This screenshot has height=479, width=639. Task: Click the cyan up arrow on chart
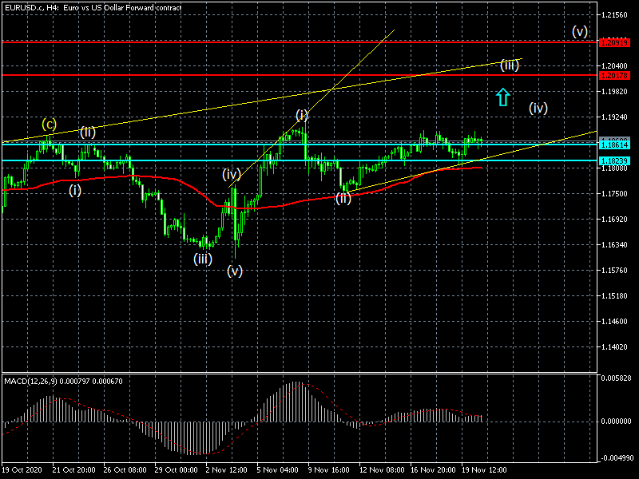(x=503, y=97)
